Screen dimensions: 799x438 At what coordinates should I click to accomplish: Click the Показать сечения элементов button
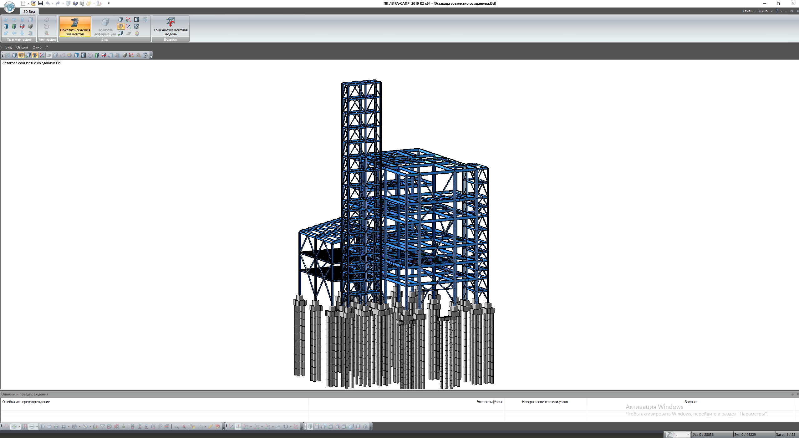[x=75, y=26]
